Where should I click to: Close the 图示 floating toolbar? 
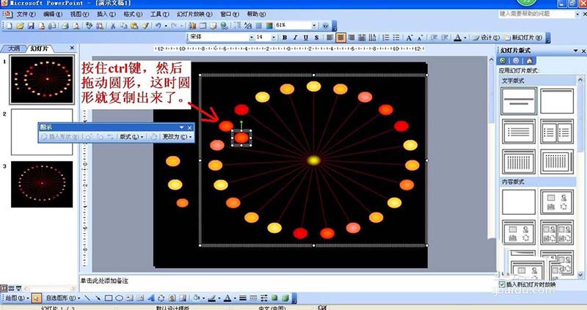click(x=190, y=128)
